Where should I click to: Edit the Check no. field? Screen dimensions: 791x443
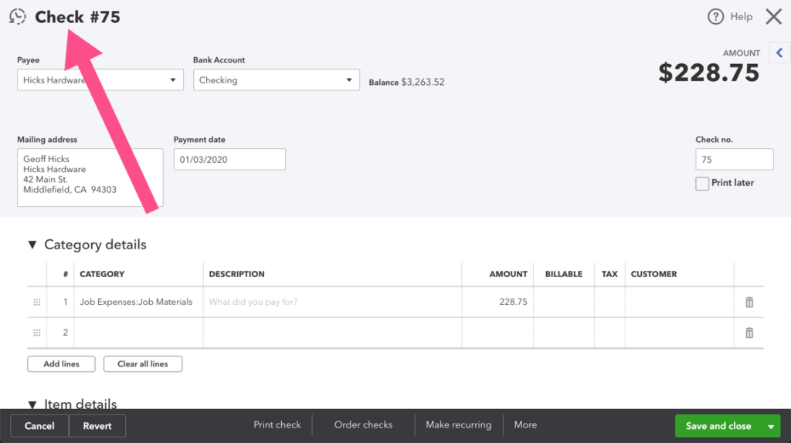click(x=734, y=159)
